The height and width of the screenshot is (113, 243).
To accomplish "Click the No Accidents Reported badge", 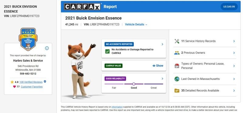I will tap(119, 44).
